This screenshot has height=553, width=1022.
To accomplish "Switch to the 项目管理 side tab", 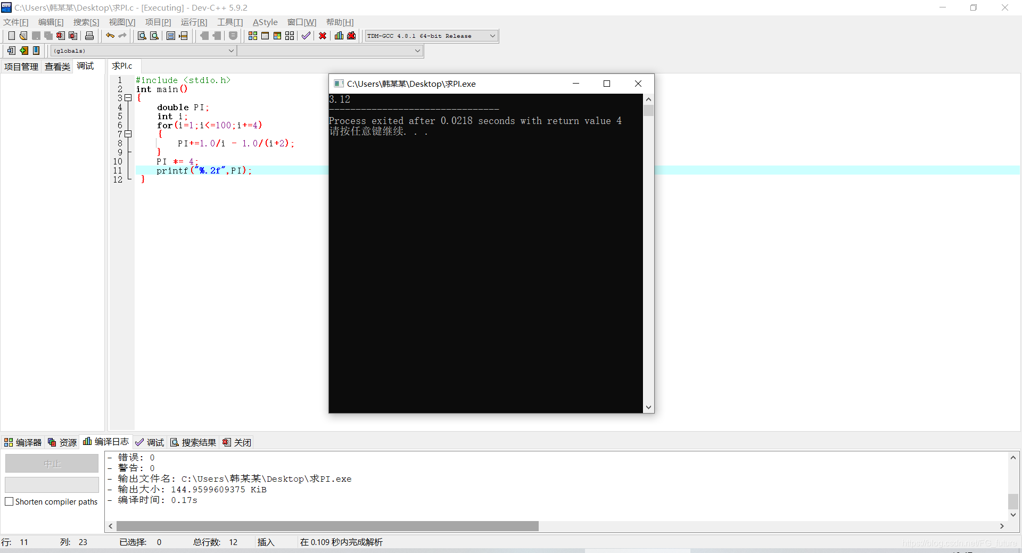I will click(x=21, y=67).
